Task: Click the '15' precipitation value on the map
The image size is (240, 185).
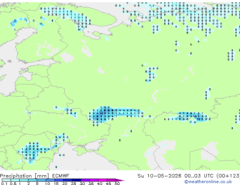Action: [x=198, y=119]
